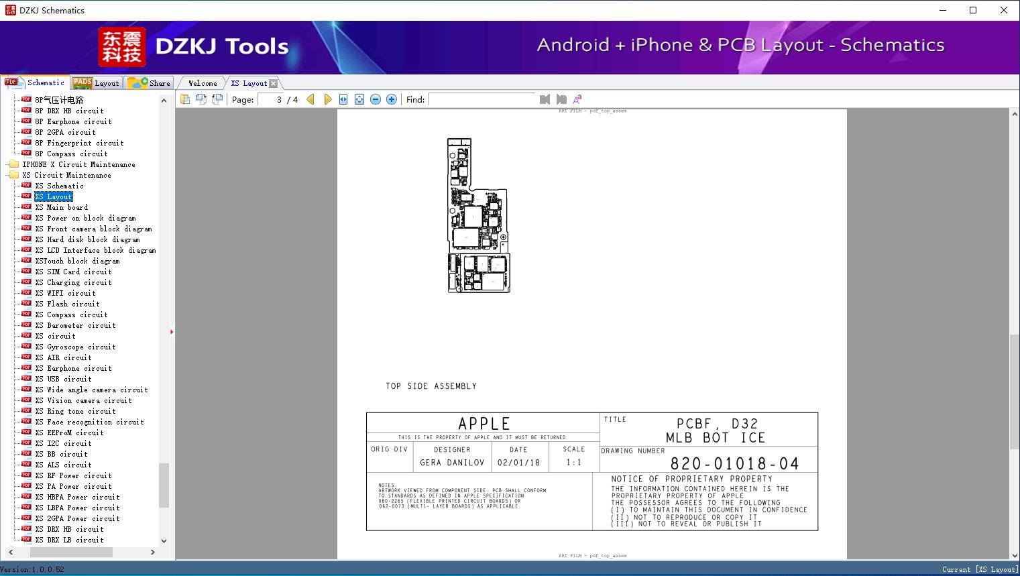Click tree panel scroll-right arrow
The height and width of the screenshot is (576, 1020).
point(153,553)
